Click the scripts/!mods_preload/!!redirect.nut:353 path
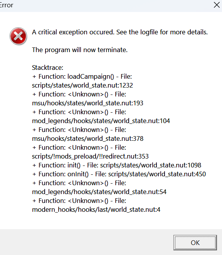The image size is (222, 255). [90, 156]
